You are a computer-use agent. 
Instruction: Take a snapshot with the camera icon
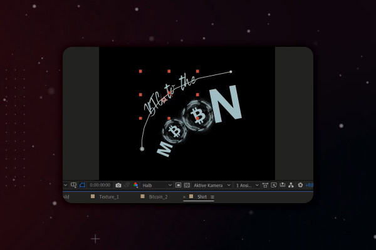pyautogui.click(x=118, y=186)
